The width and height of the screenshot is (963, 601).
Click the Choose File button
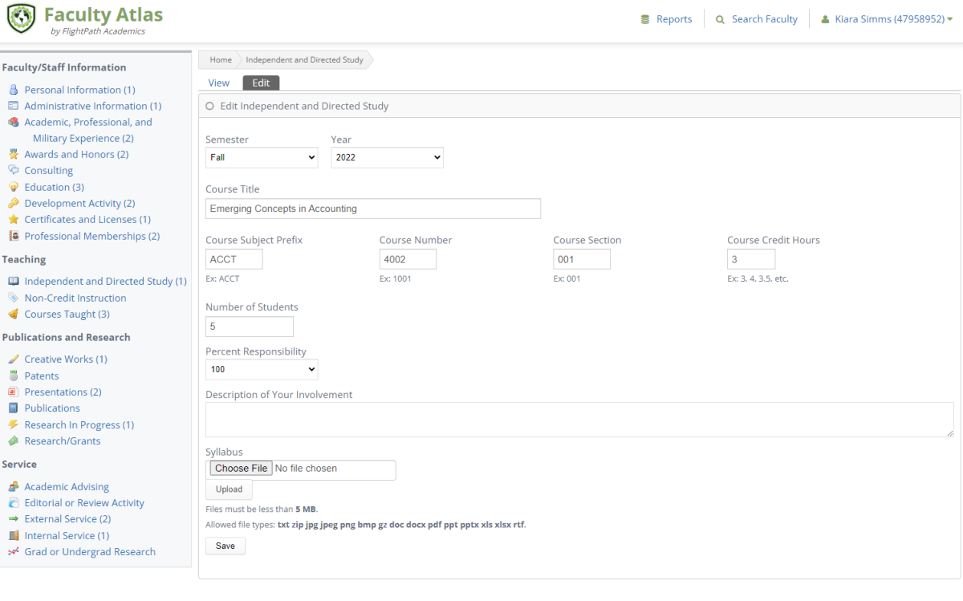point(241,469)
